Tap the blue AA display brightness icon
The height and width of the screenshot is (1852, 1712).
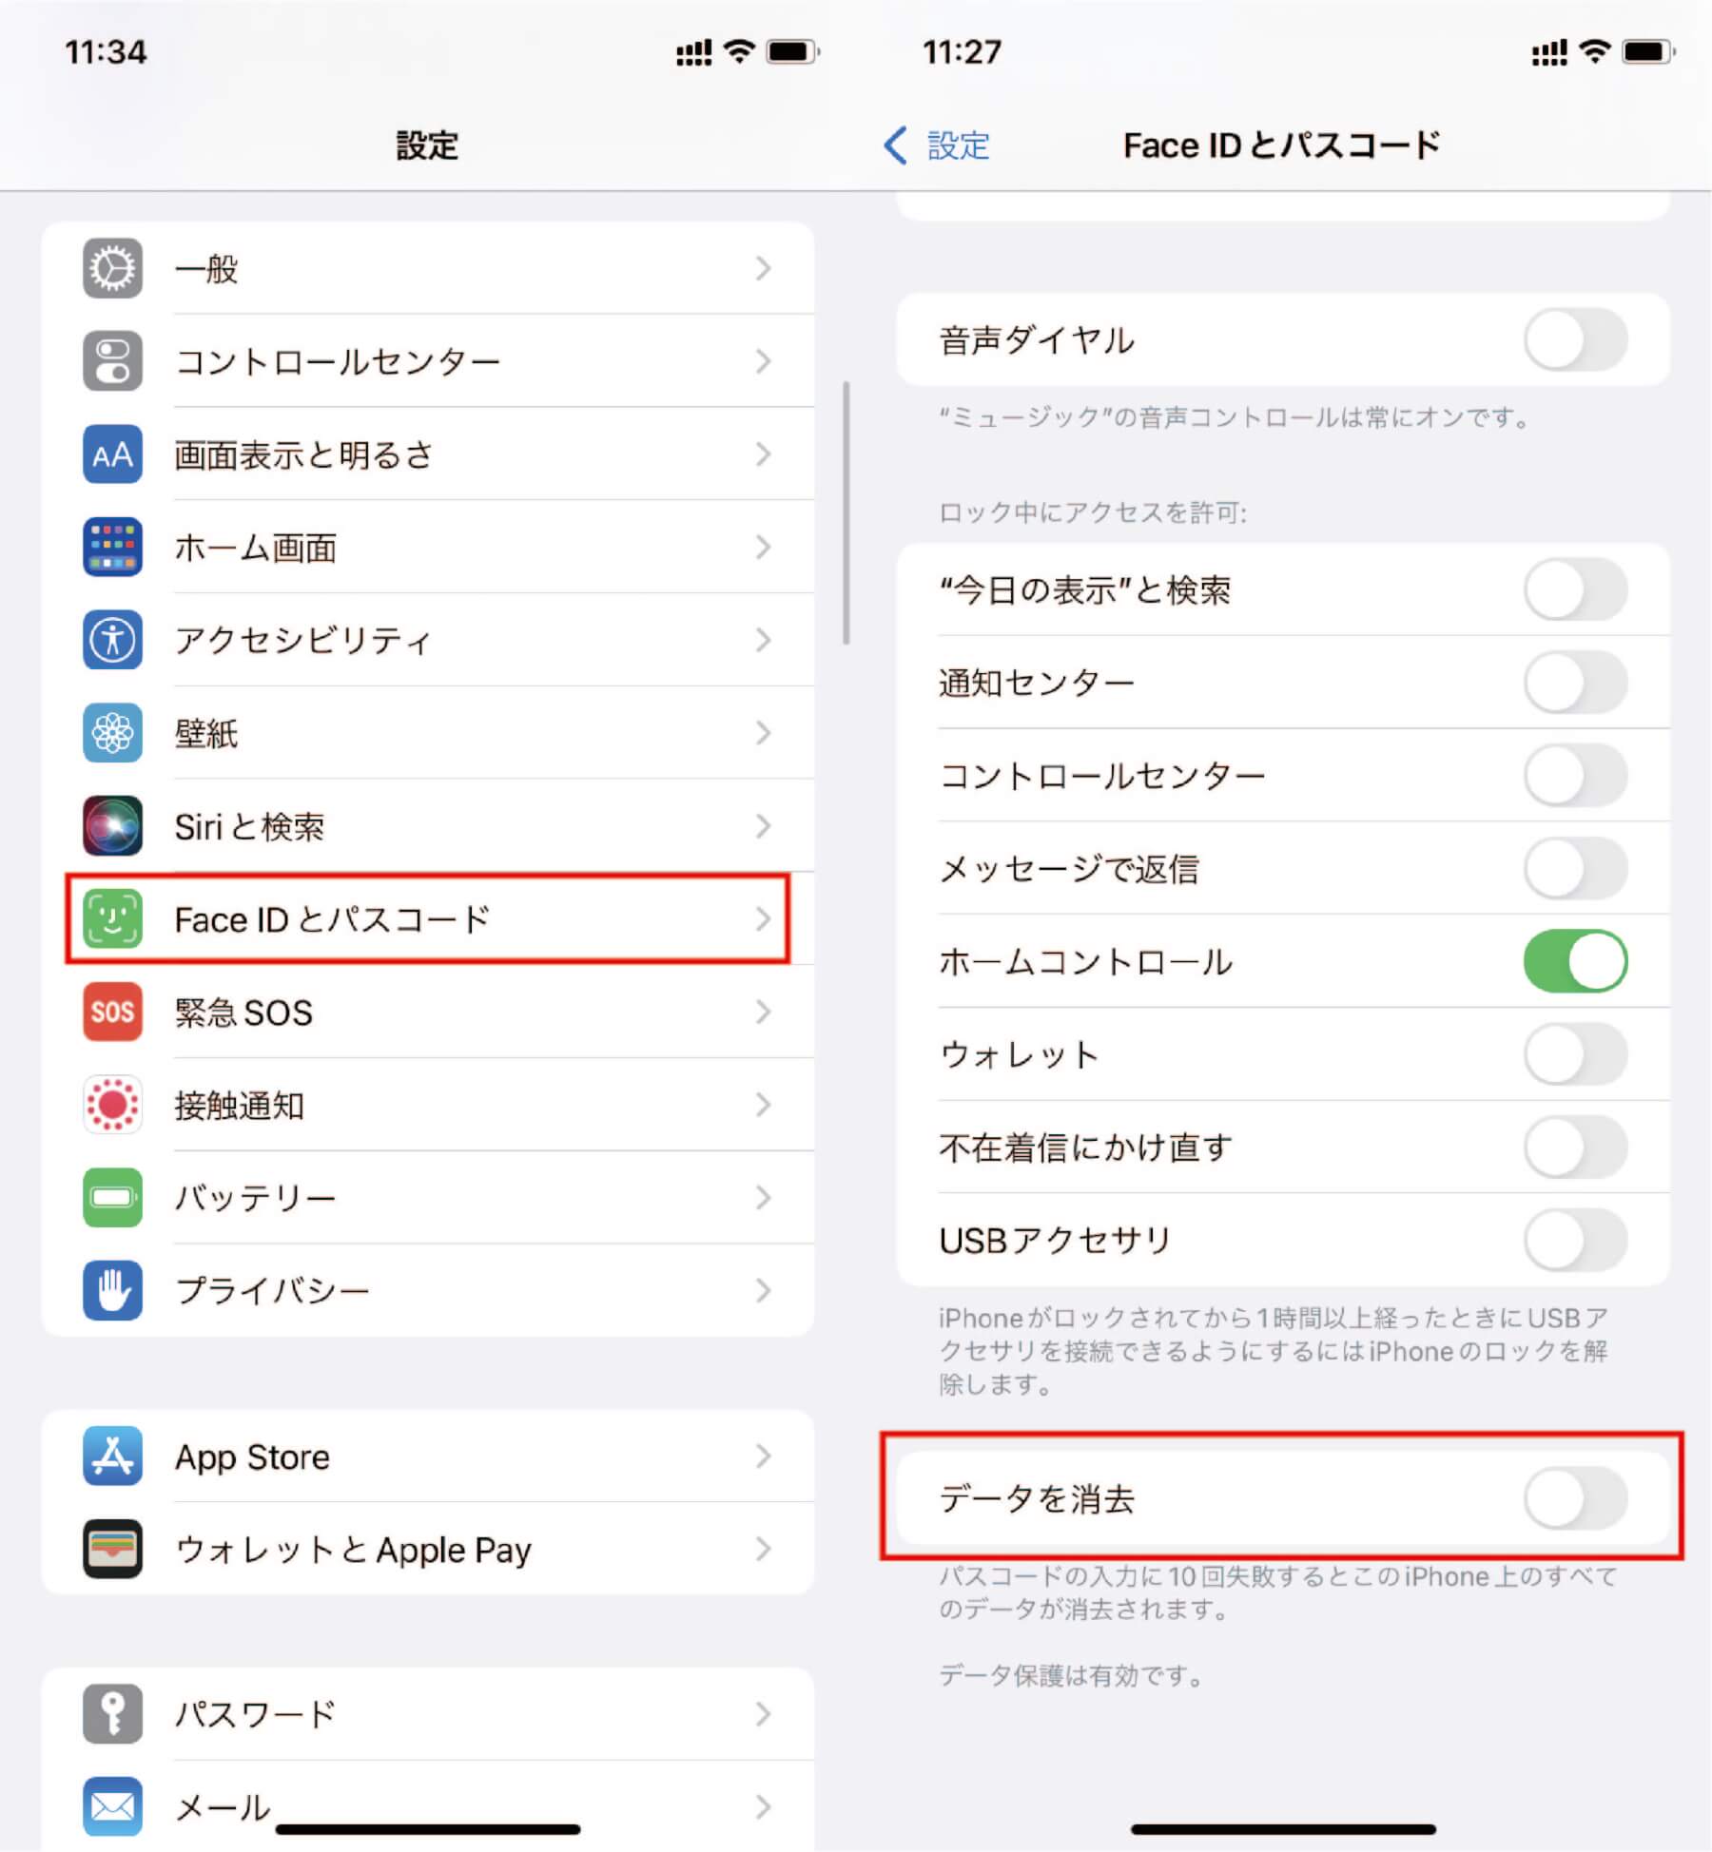pyautogui.click(x=112, y=454)
